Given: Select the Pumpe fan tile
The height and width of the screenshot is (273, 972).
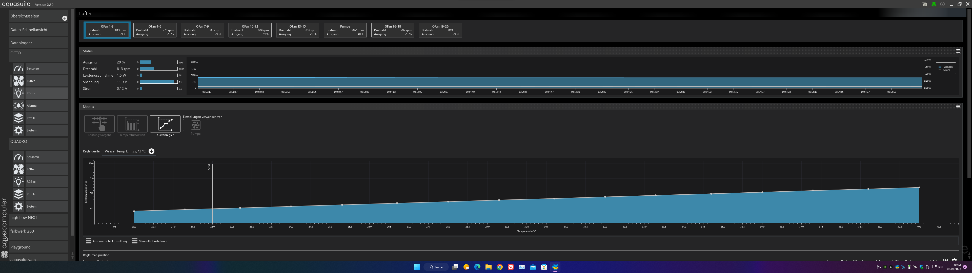Looking at the screenshot, I should [x=345, y=30].
